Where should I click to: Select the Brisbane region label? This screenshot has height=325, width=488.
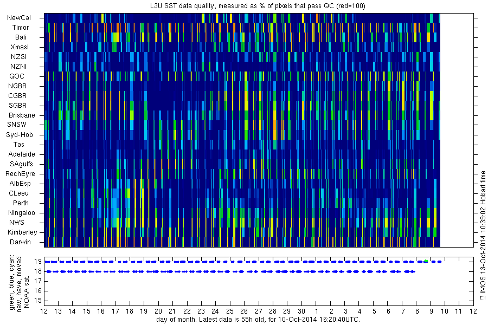(22, 115)
